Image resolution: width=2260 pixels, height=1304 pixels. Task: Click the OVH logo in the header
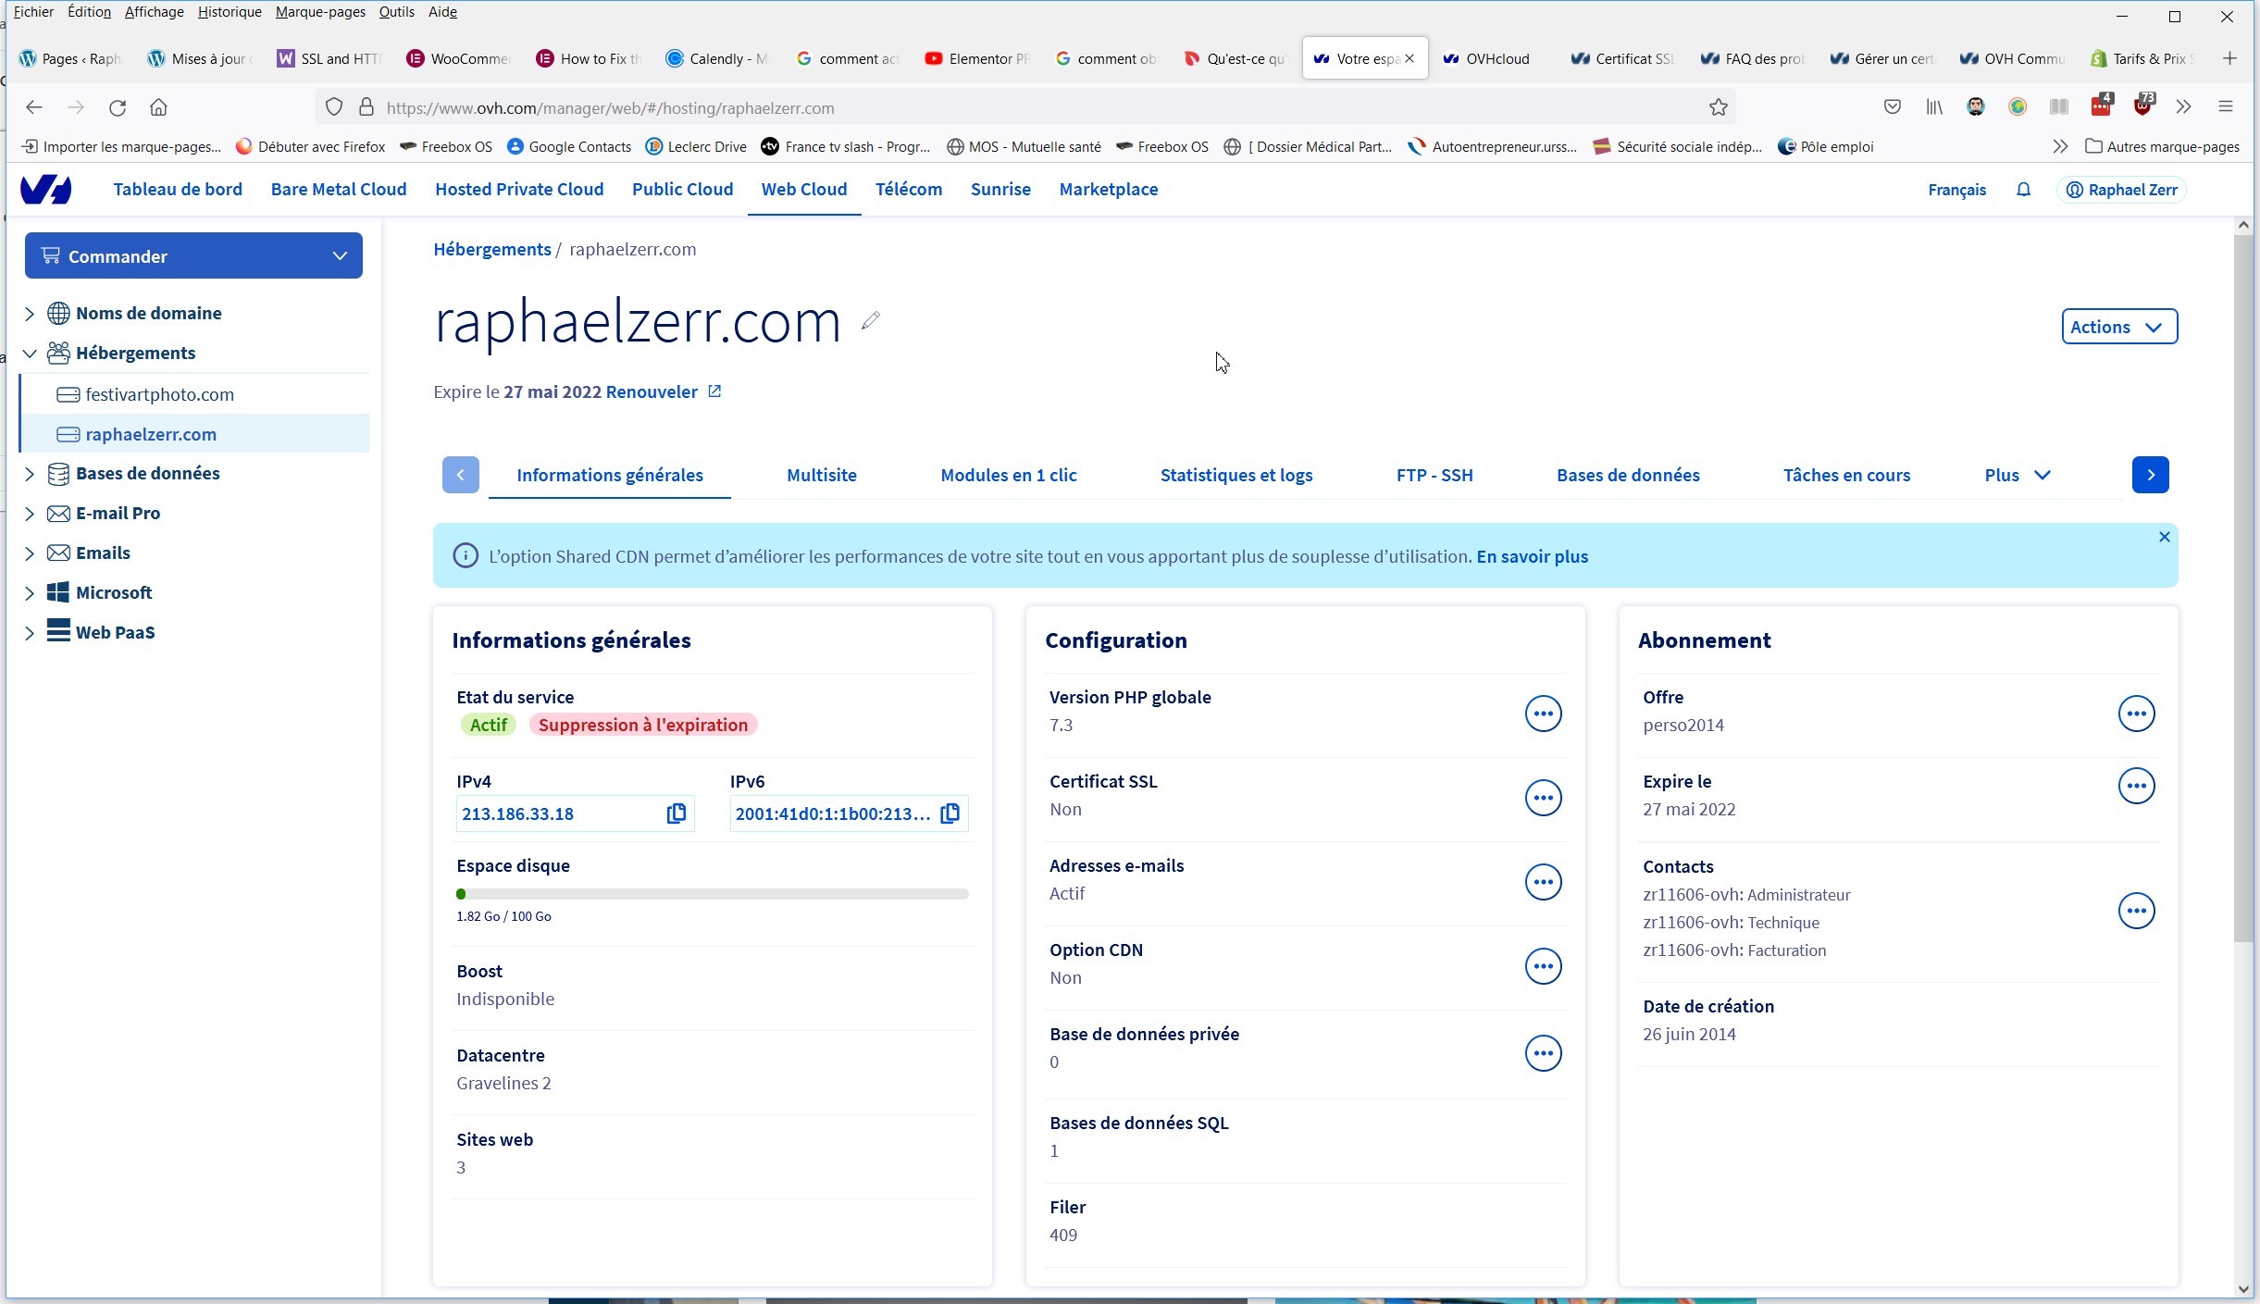pyautogui.click(x=46, y=190)
